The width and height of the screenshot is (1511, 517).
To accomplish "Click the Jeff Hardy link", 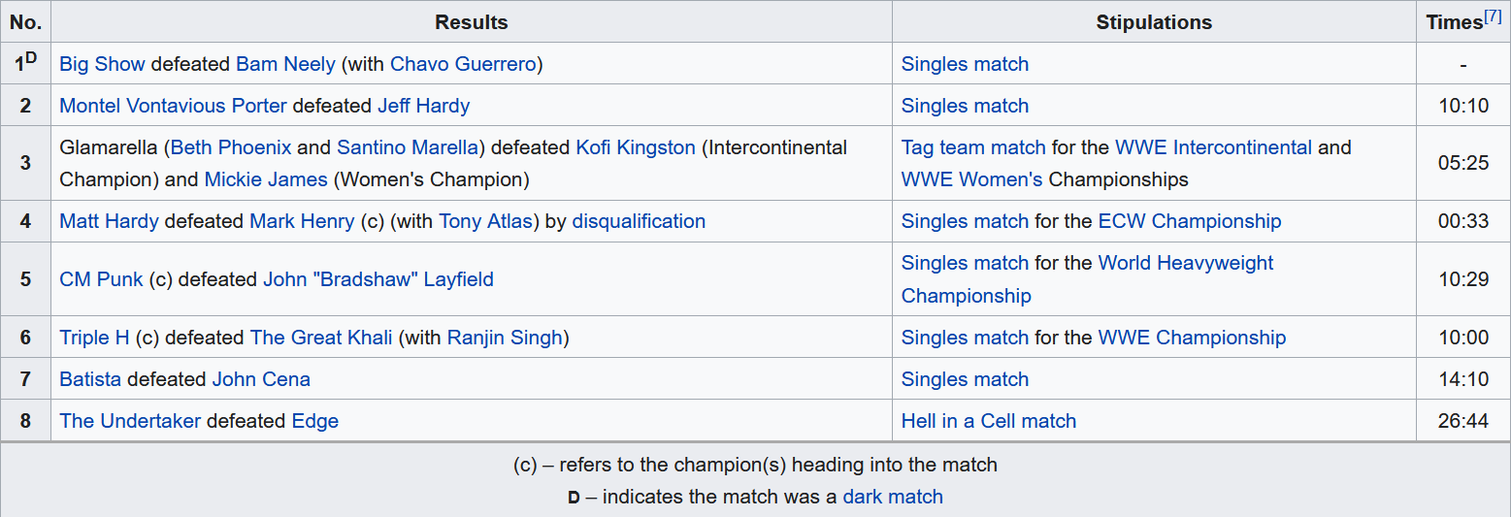I will [x=423, y=106].
